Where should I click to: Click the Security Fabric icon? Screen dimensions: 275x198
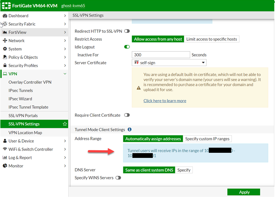[5, 24]
